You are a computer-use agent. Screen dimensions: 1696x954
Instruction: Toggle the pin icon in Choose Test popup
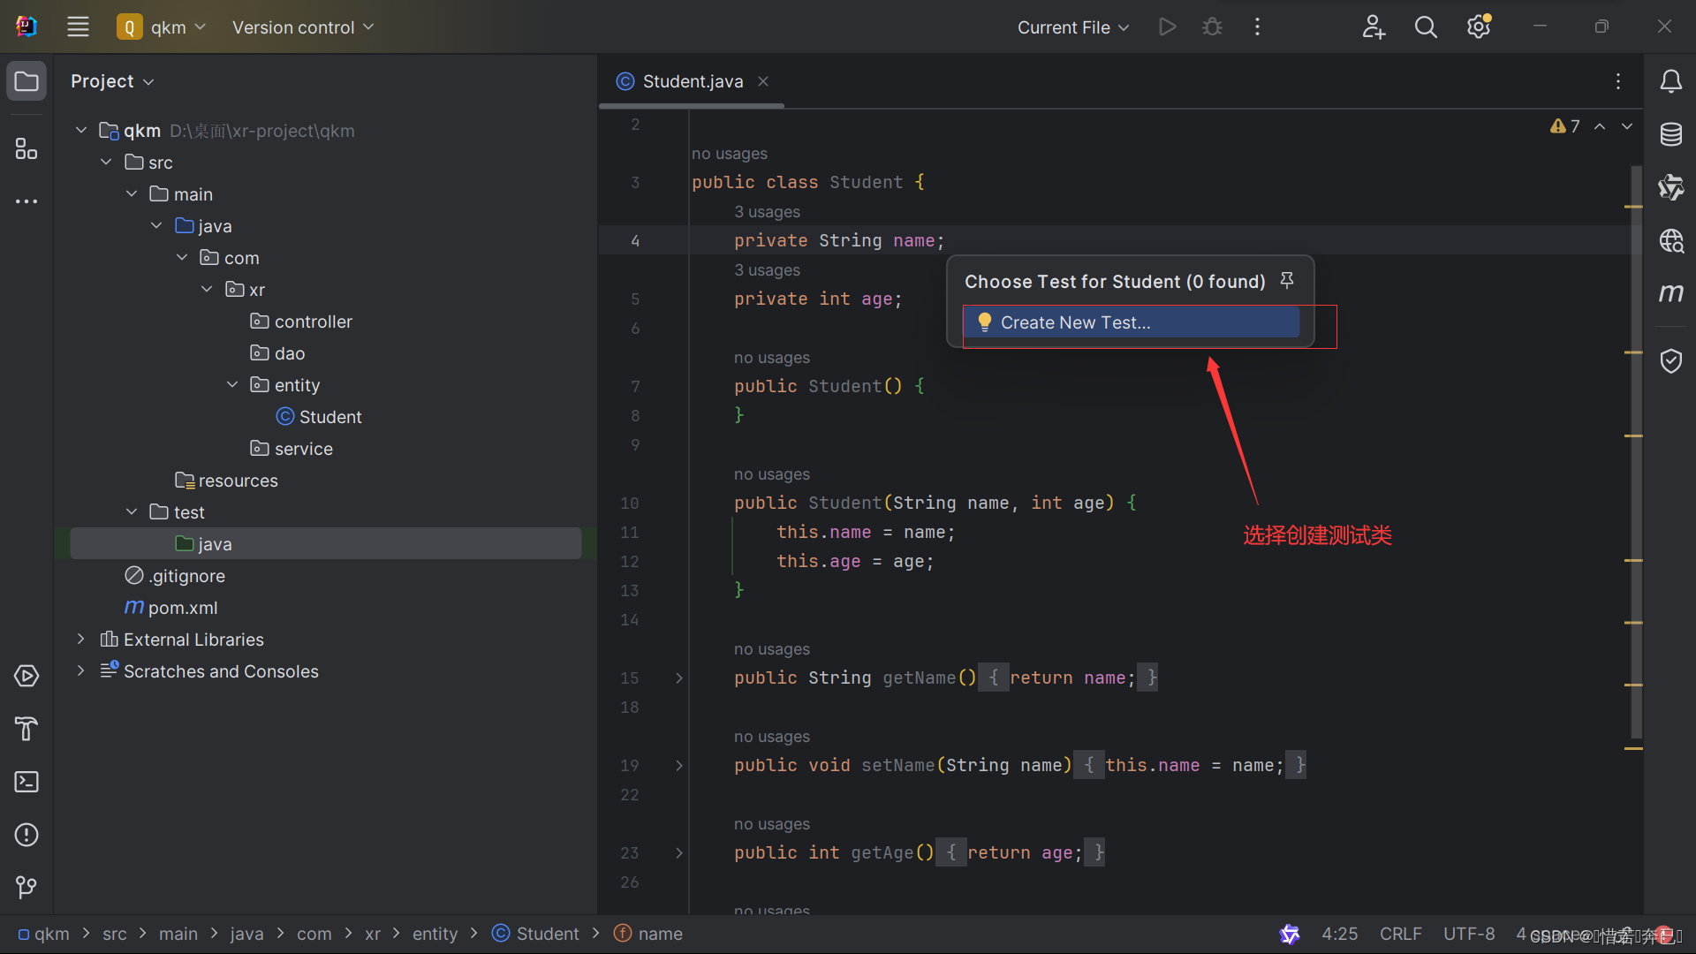point(1286,279)
